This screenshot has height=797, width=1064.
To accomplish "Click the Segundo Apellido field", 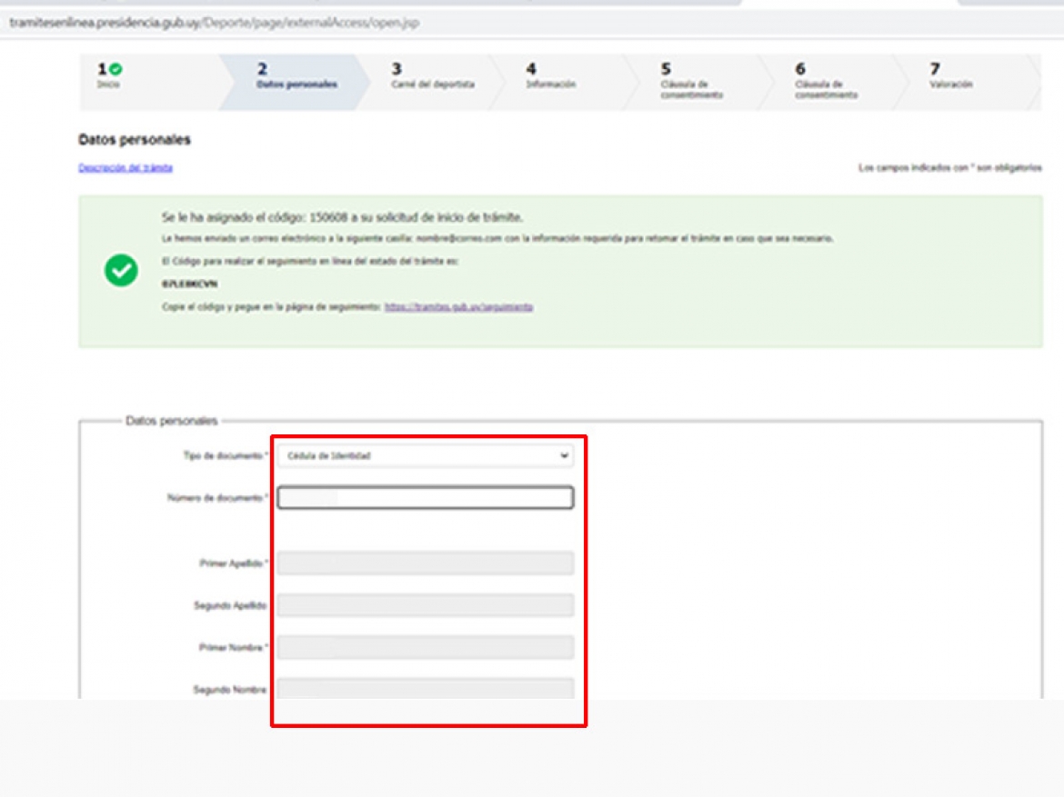I will click(425, 605).
